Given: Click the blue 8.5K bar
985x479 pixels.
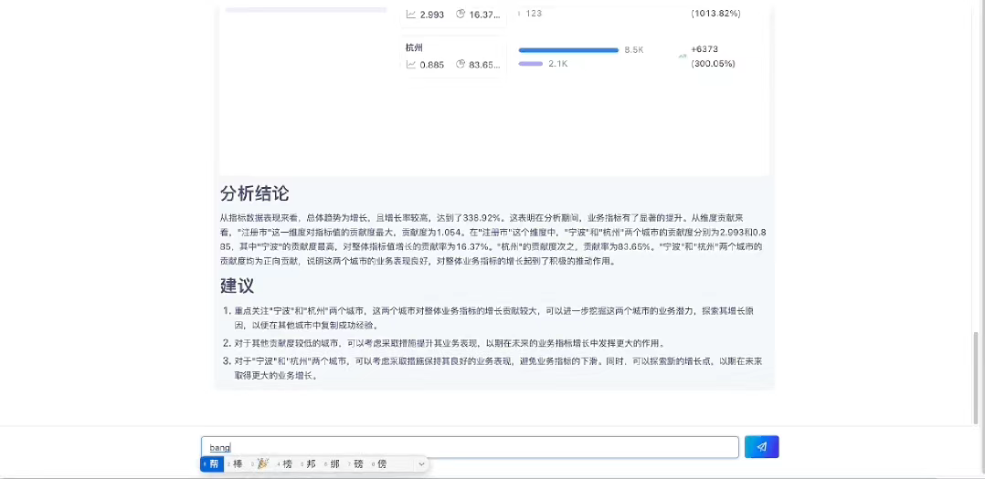Looking at the screenshot, I should 568,49.
